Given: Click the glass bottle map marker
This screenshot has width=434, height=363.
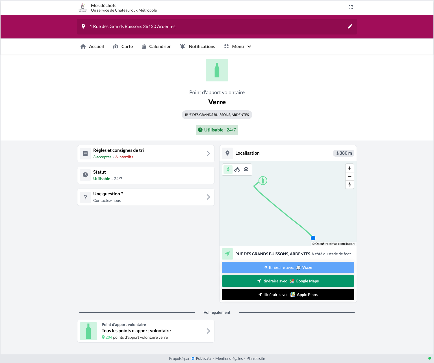Looking at the screenshot, I should 263,180.
